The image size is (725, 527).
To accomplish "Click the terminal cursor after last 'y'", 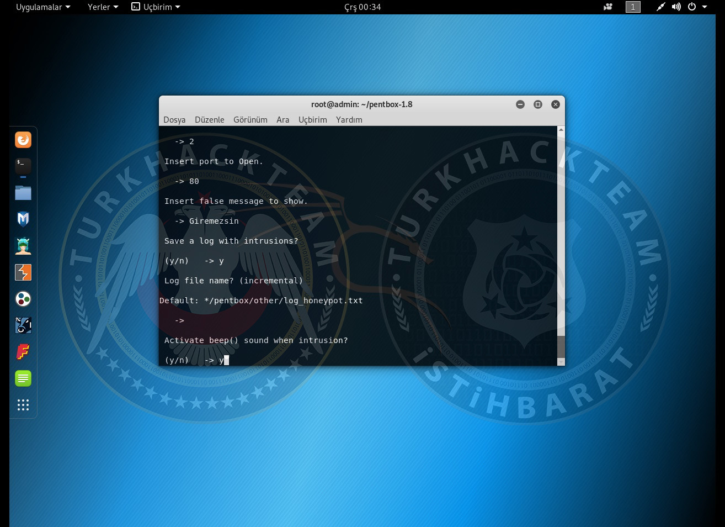I will pyautogui.click(x=226, y=360).
